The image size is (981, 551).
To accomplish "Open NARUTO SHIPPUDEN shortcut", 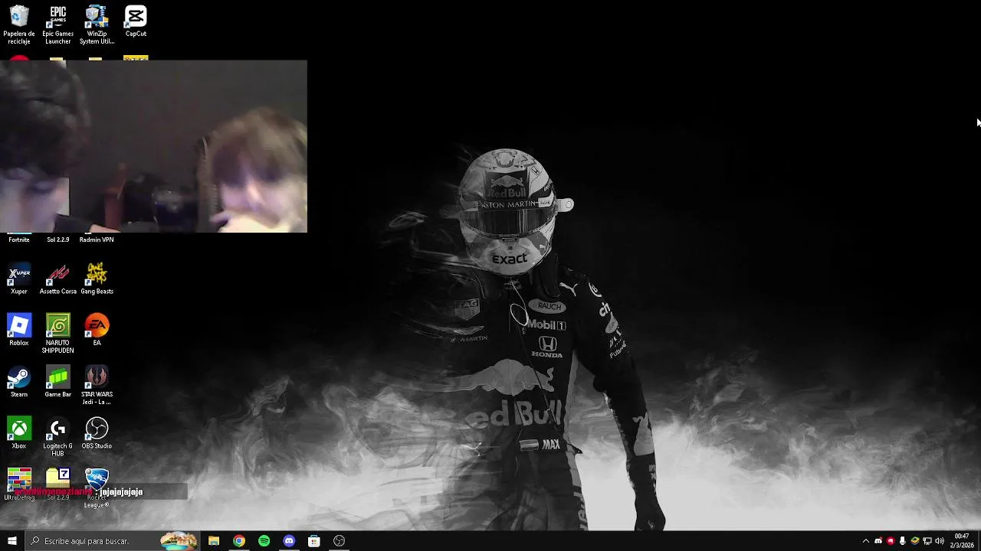I will coord(57,334).
